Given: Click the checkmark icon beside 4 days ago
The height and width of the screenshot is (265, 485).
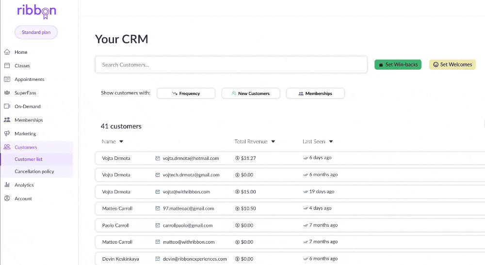Looking at the screenshot, I should tap(306, 208).
